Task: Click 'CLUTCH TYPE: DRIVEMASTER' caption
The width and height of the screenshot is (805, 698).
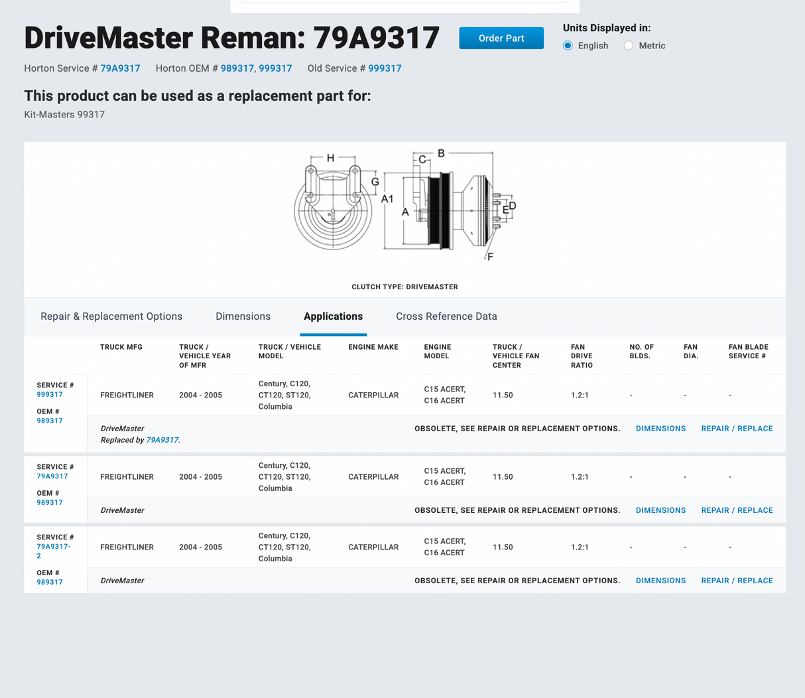Action: (404, 287)
